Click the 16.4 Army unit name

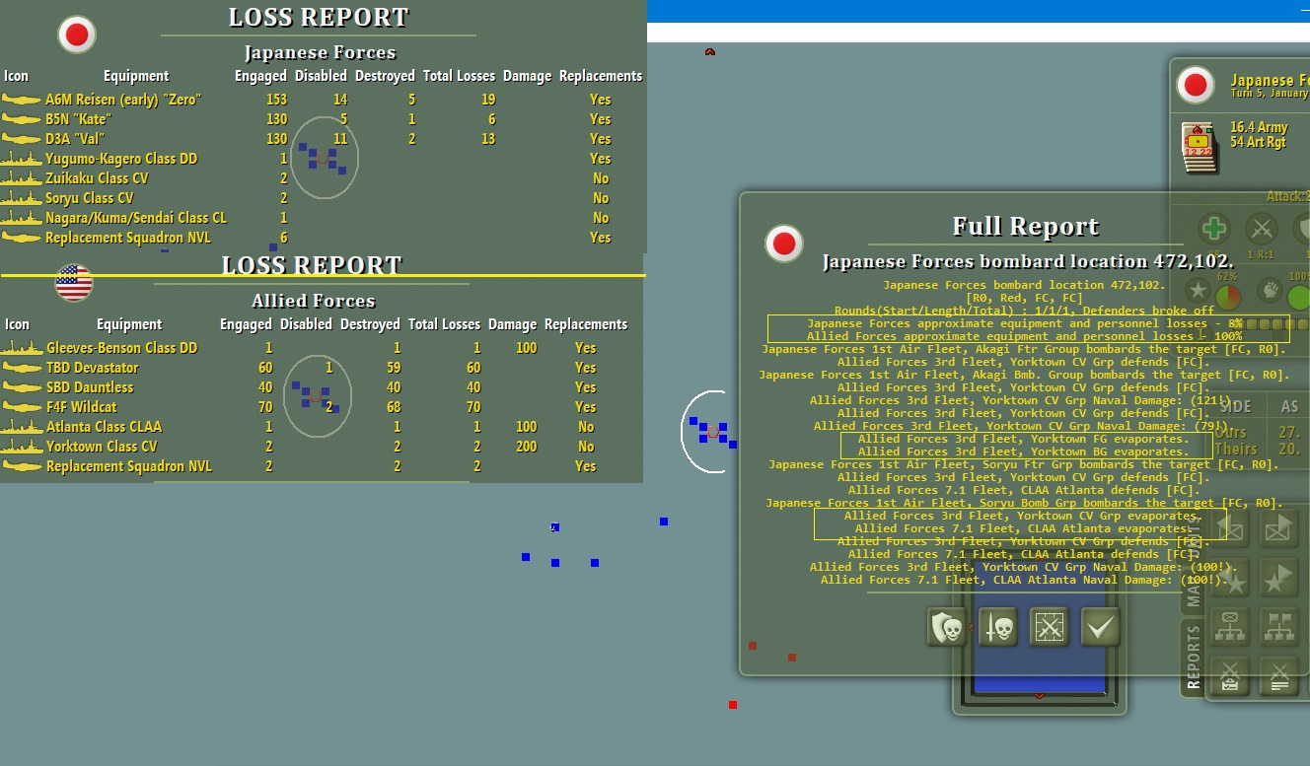1259,127
